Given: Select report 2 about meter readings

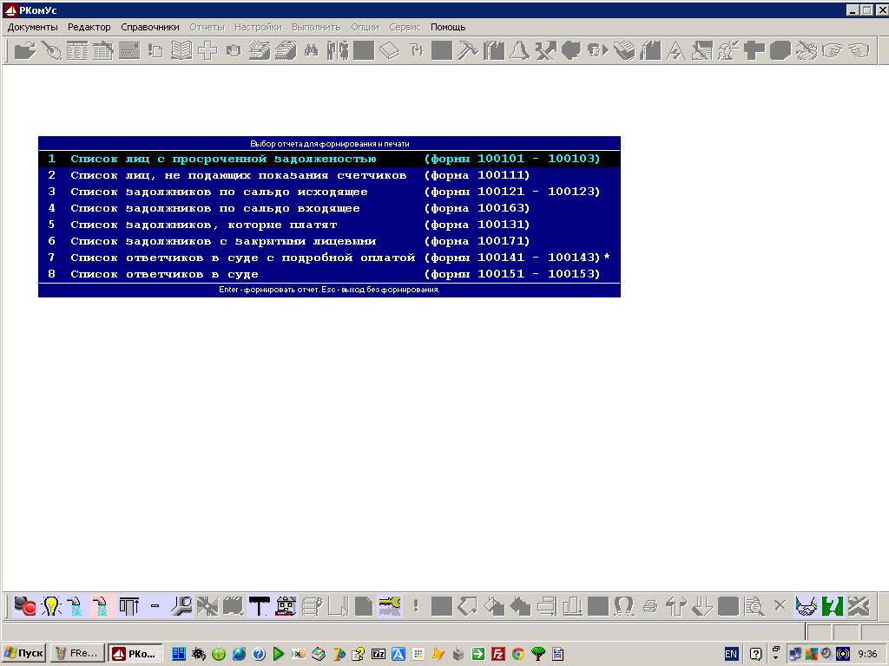Looking at the screenshot, I should tap(238, 175).
